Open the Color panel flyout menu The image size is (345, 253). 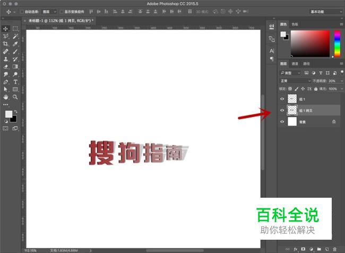(341, 24)
